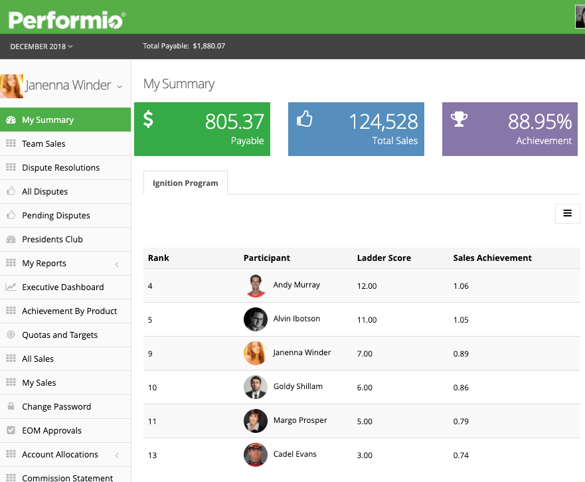Image resolution: width=585 pixels, height=482 pixels.
Task: Sort by the Participant column header
Action: pyautogui.click(x=267, y=258)
